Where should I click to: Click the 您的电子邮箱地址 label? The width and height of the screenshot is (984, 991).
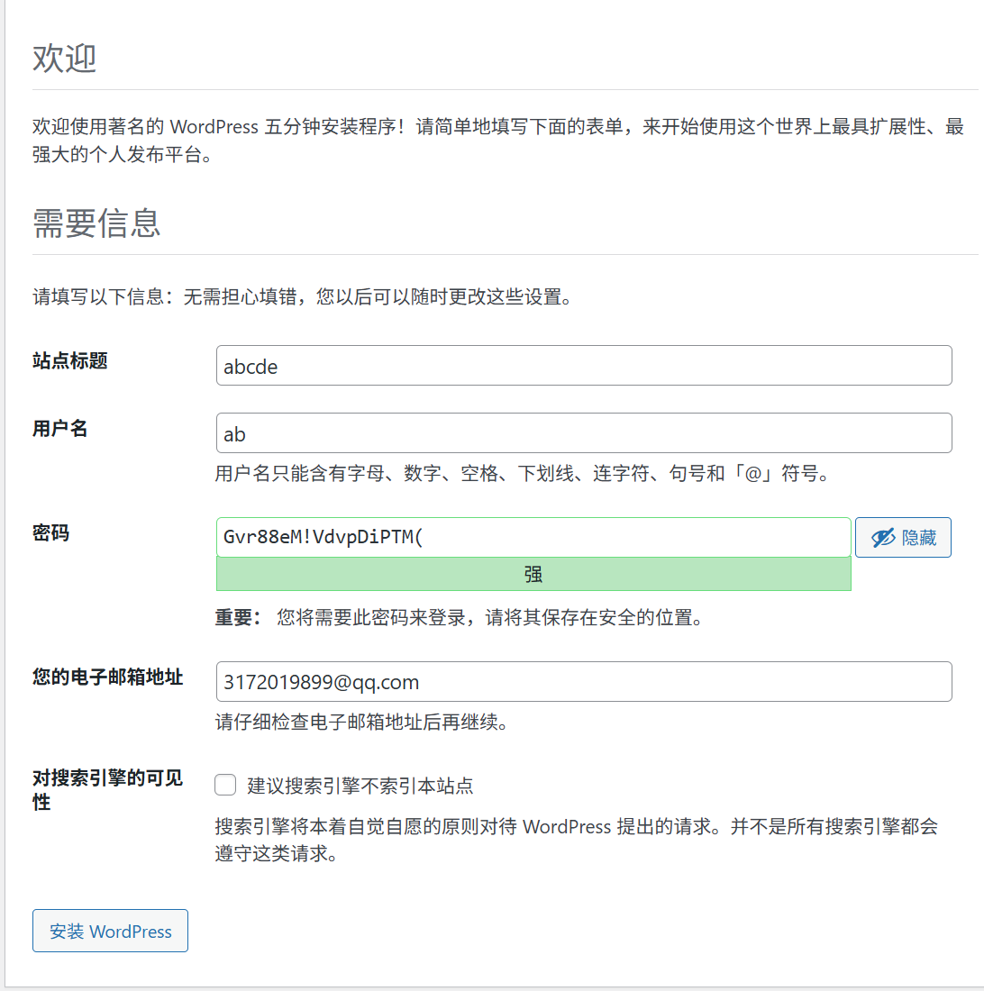tap(107, 677)
